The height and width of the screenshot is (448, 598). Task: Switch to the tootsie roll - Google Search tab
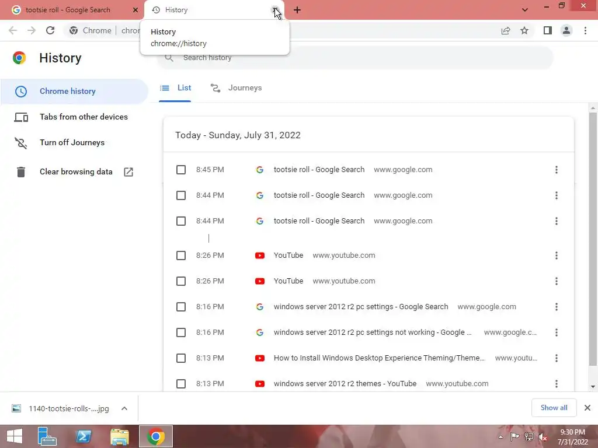(68, 10)
